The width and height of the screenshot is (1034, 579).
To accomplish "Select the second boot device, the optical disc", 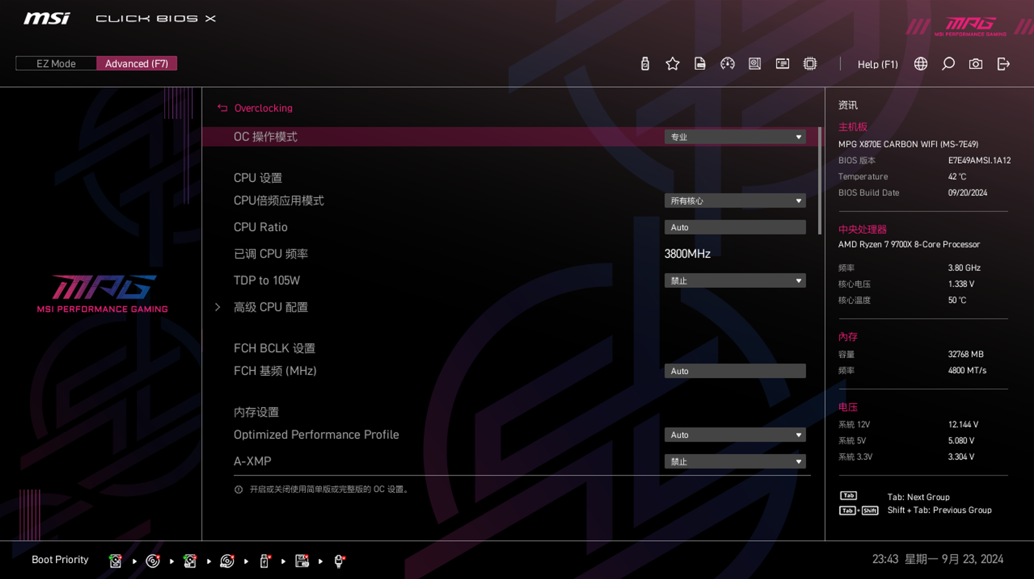I will [x=153, y=561].
